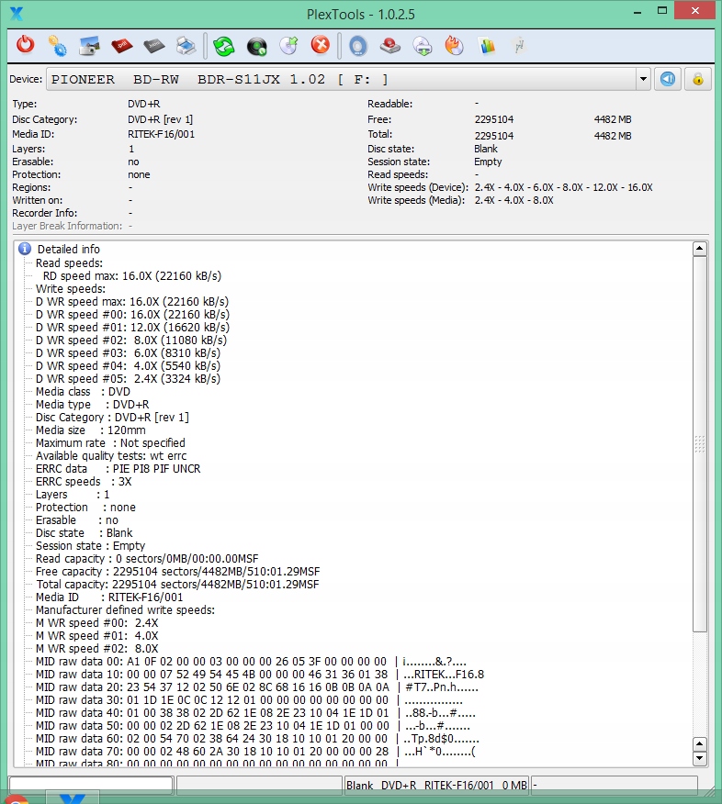Screen dimensions: 722x804
Task: Click the PlexTools window icon in title bar
Action: pyautogui.click(x=15, y=13)
